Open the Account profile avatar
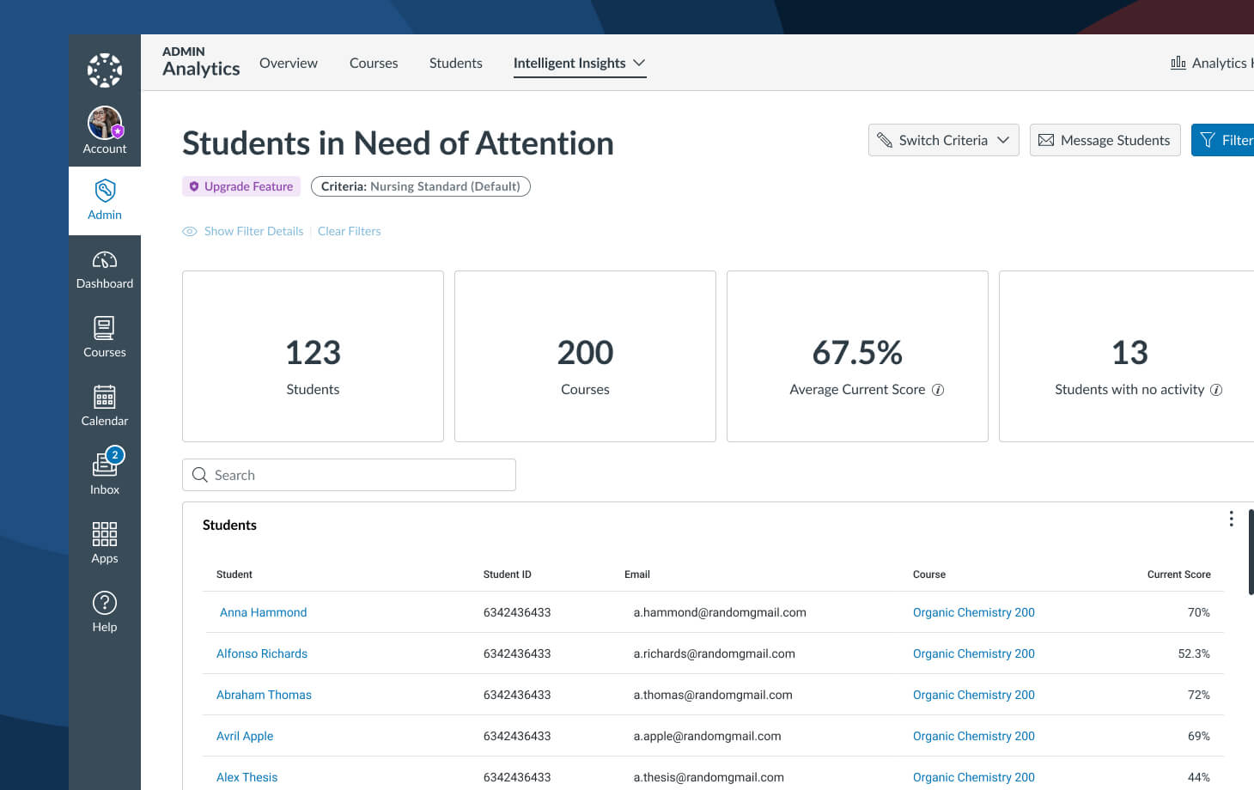 pyautogui.click(x=105, y=124)
